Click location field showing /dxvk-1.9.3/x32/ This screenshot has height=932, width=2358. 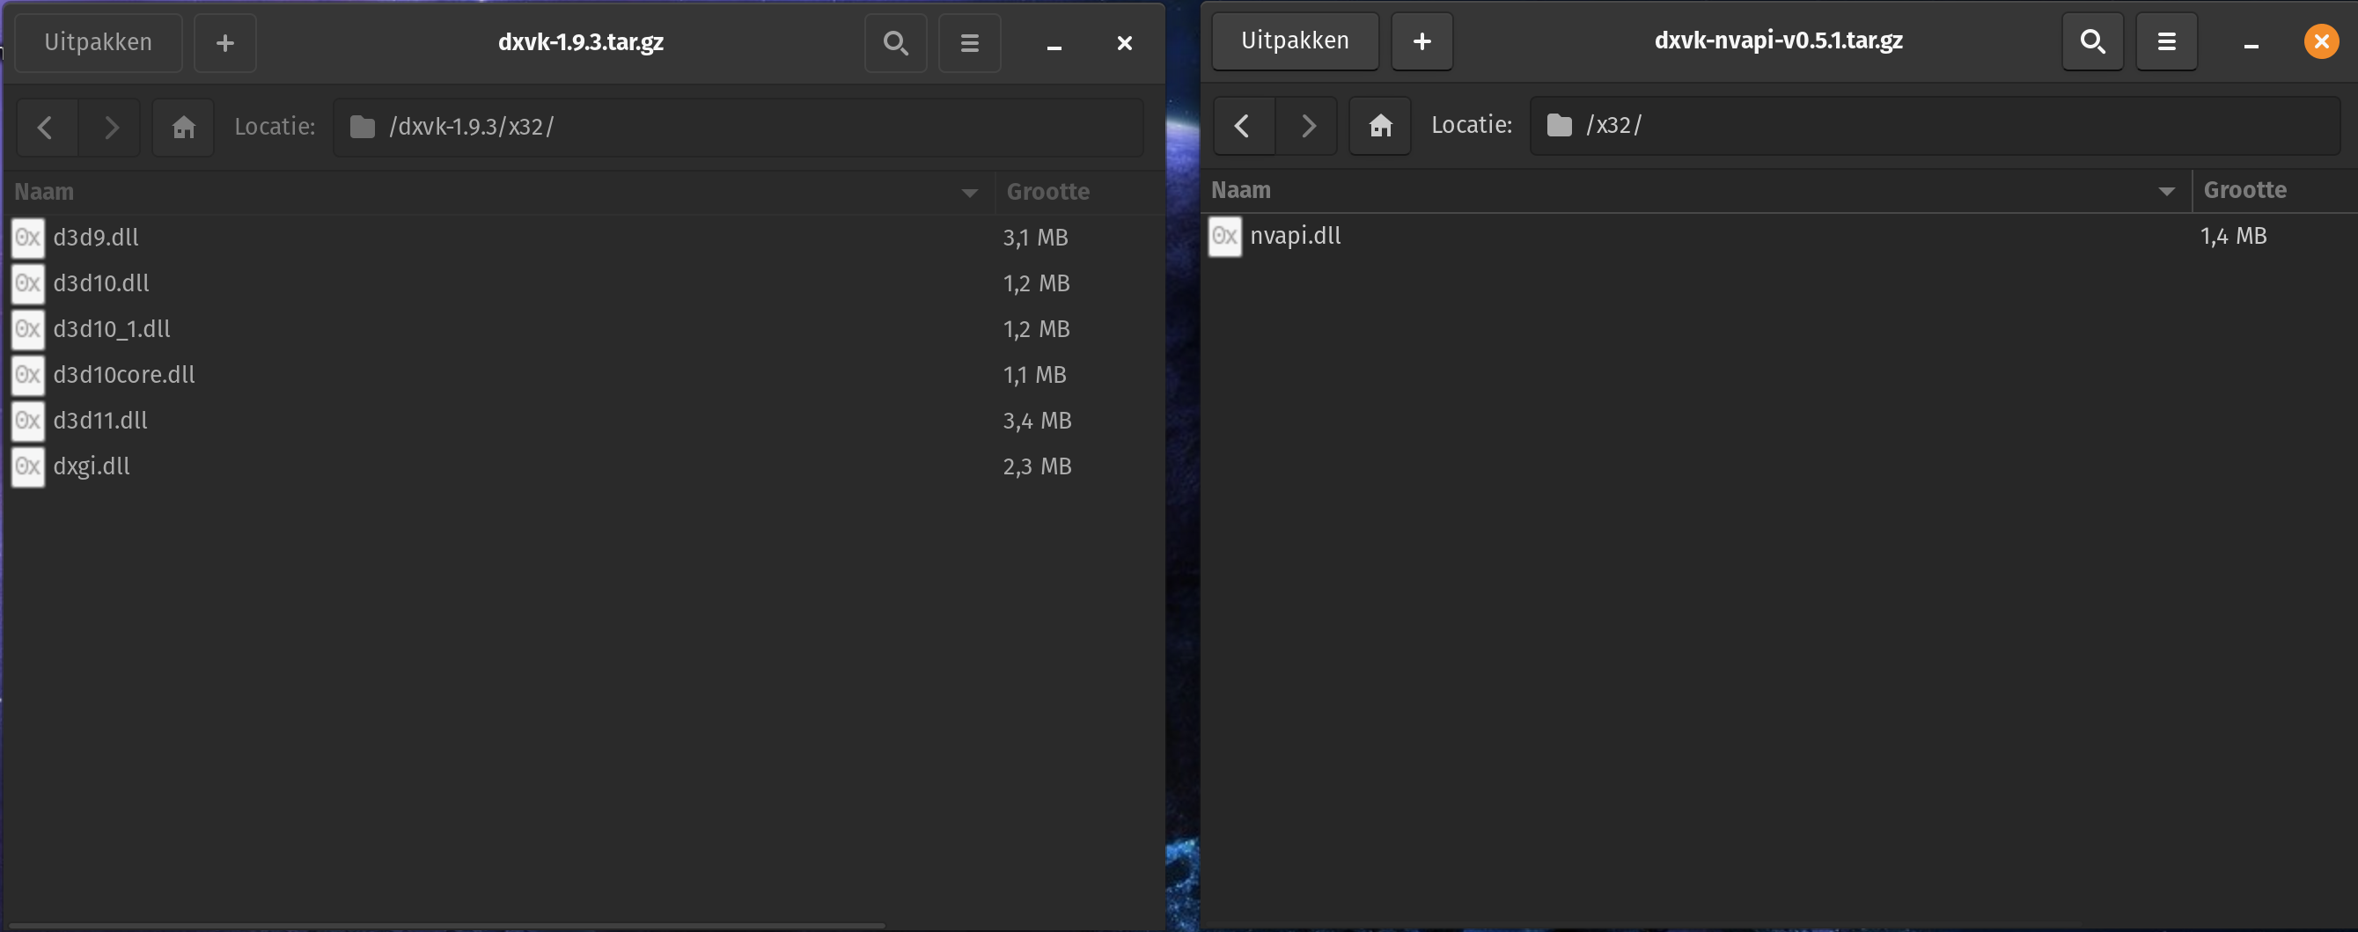coord(738,127)
